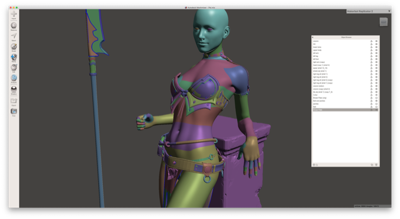400x219 pixels.
Task: Toggle visibility of Collar object
Action: pos(376,95)
